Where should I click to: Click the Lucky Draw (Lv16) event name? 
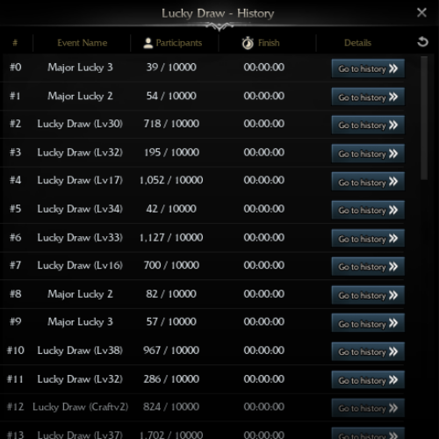pyautogui.click(x=80, y=265)
